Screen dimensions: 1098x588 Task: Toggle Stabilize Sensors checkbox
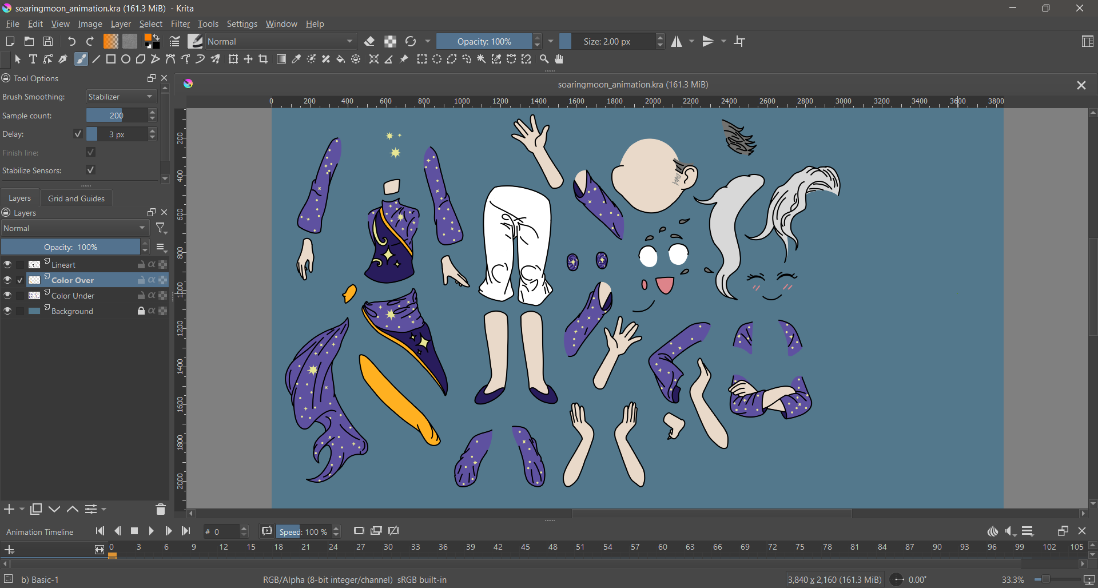[x=90, y=170]
